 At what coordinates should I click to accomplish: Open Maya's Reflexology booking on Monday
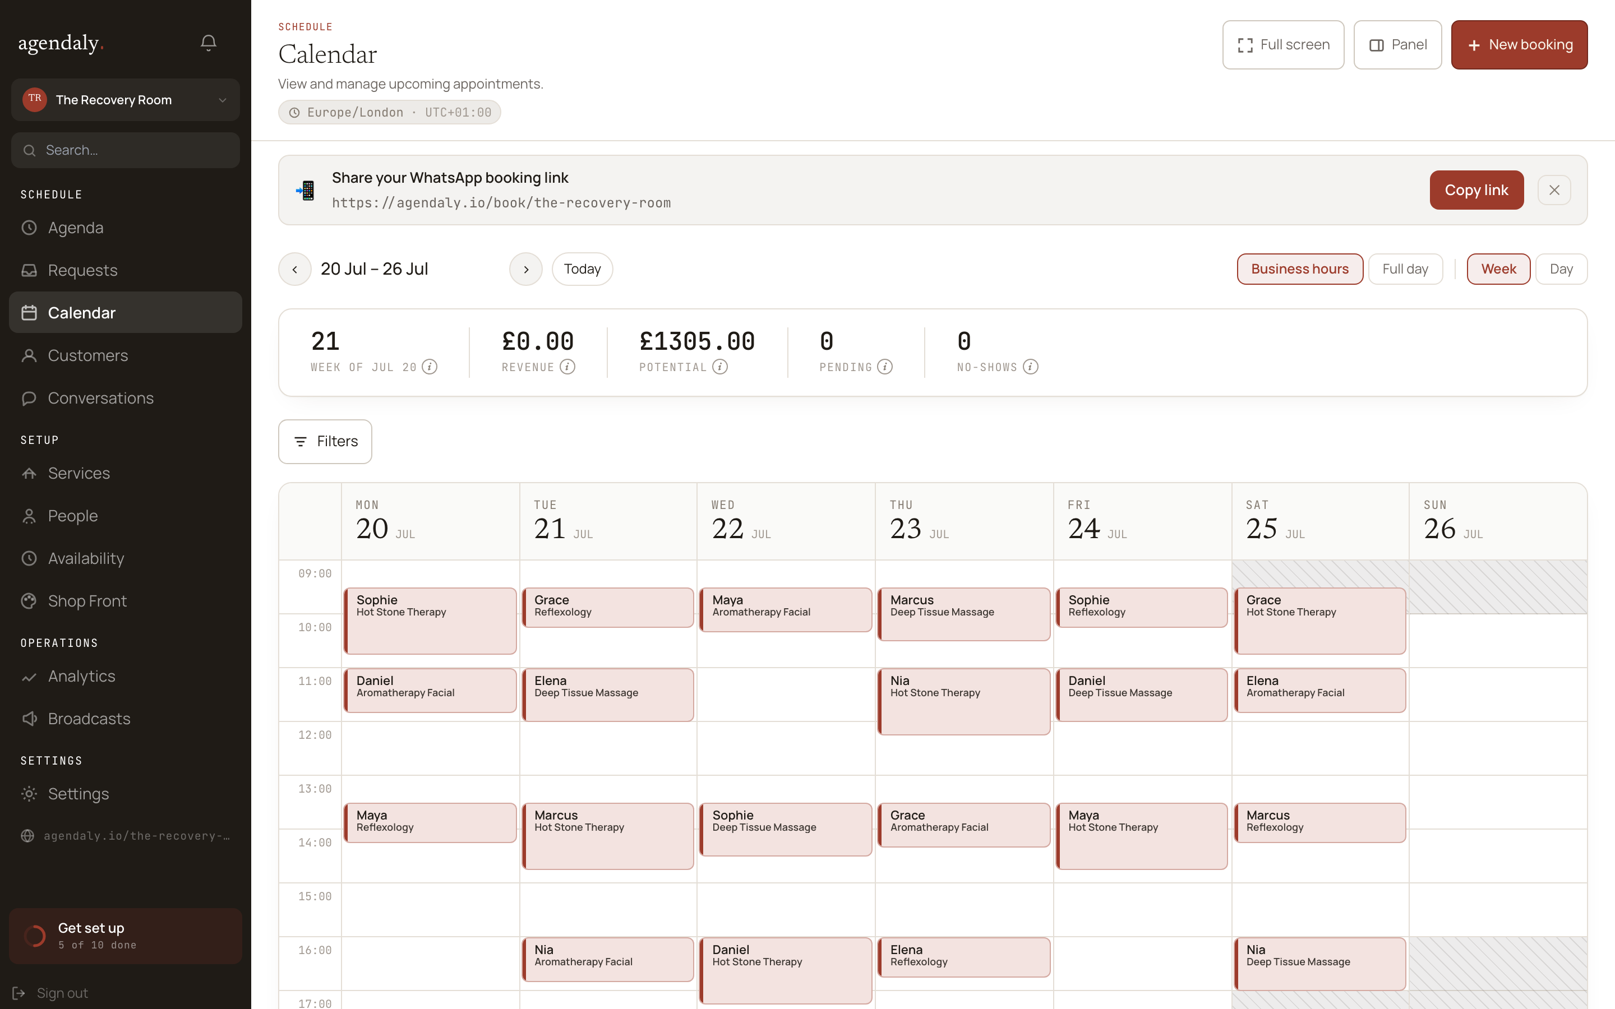431,823
